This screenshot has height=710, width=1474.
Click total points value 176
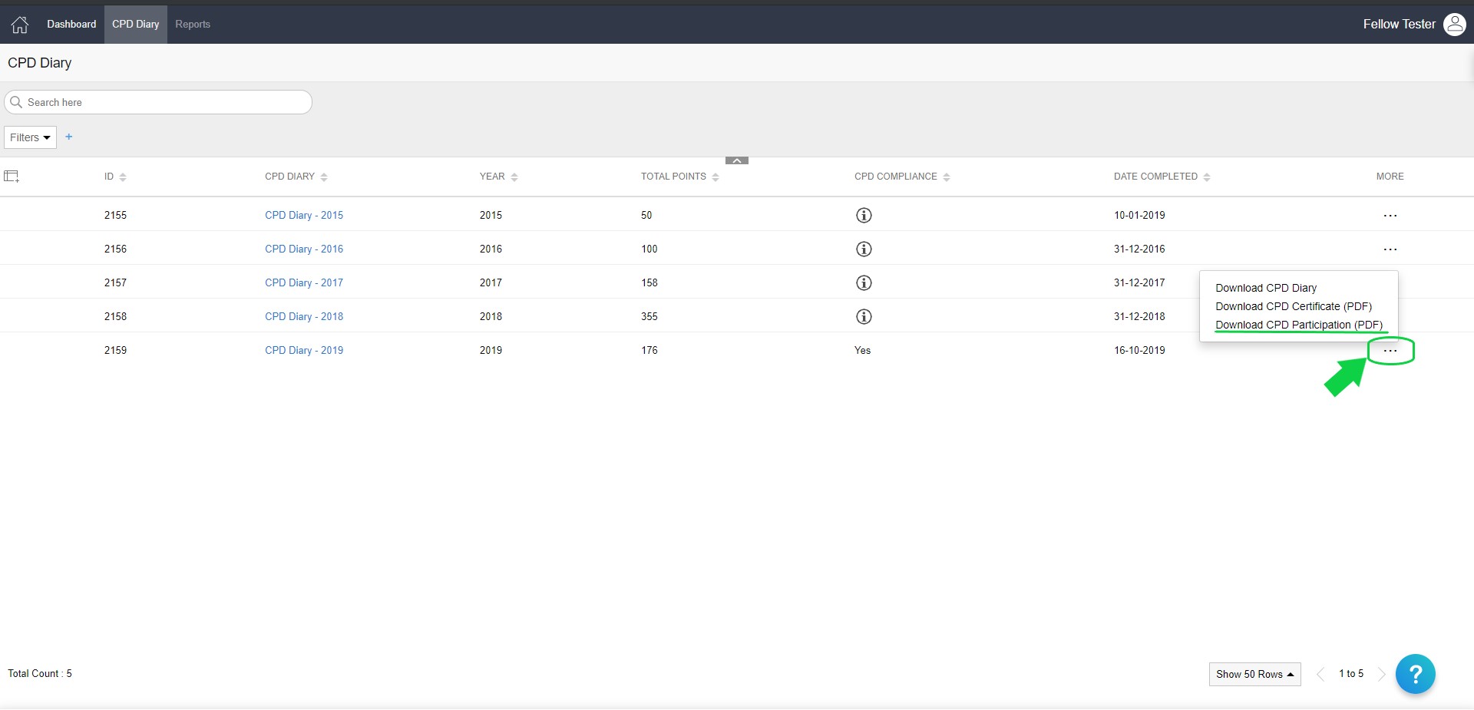[x=649, y=351]
